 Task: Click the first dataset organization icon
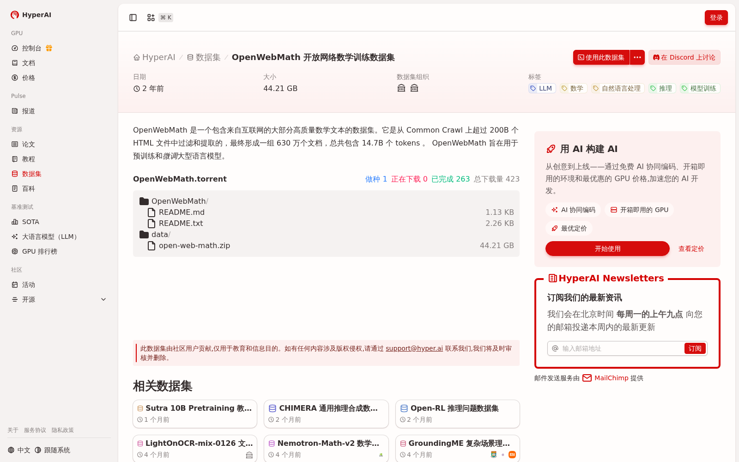pyautogui.click(x=401, y=88)
